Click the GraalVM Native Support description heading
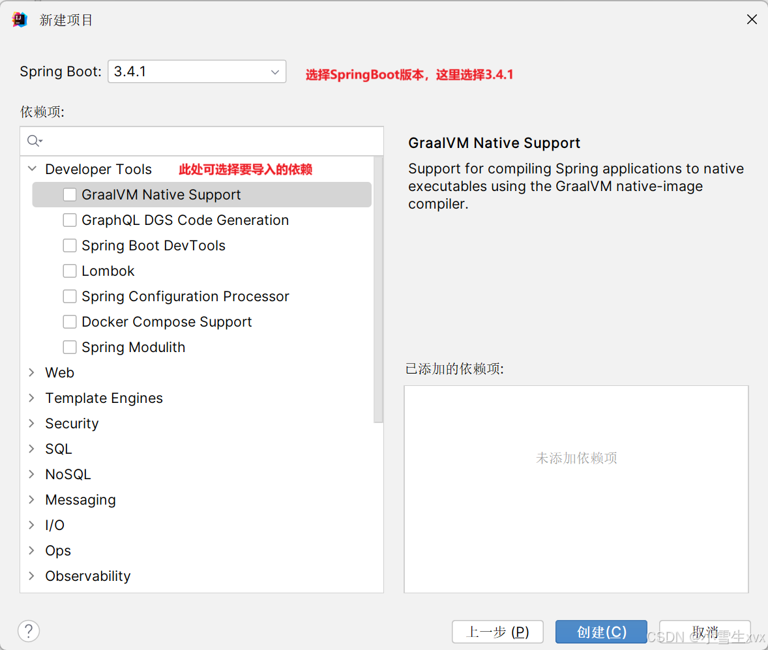Screen dimensions: 768x650 click(494, 143)
